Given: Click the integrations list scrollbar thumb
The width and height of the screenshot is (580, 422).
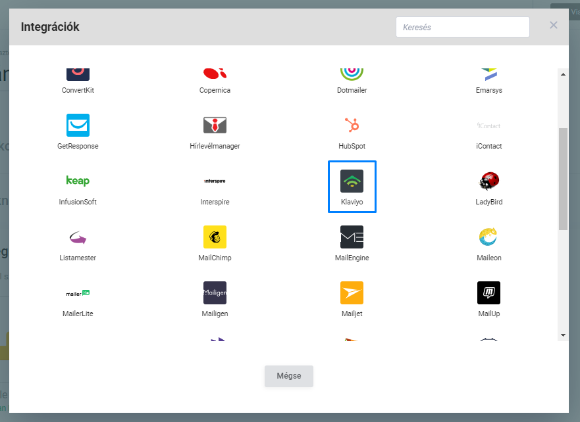Looking at the screenshot, I should 563,179.
